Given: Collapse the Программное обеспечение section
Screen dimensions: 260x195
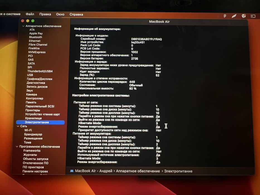Looking at the screenshot, I should tap(17, 147).
